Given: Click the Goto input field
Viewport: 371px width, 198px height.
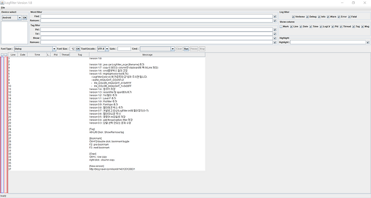Looking at the screenshot, I should click(x=124, y=49).
